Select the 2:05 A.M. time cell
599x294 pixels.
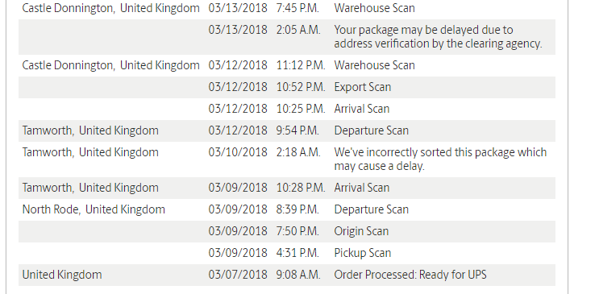298,30
